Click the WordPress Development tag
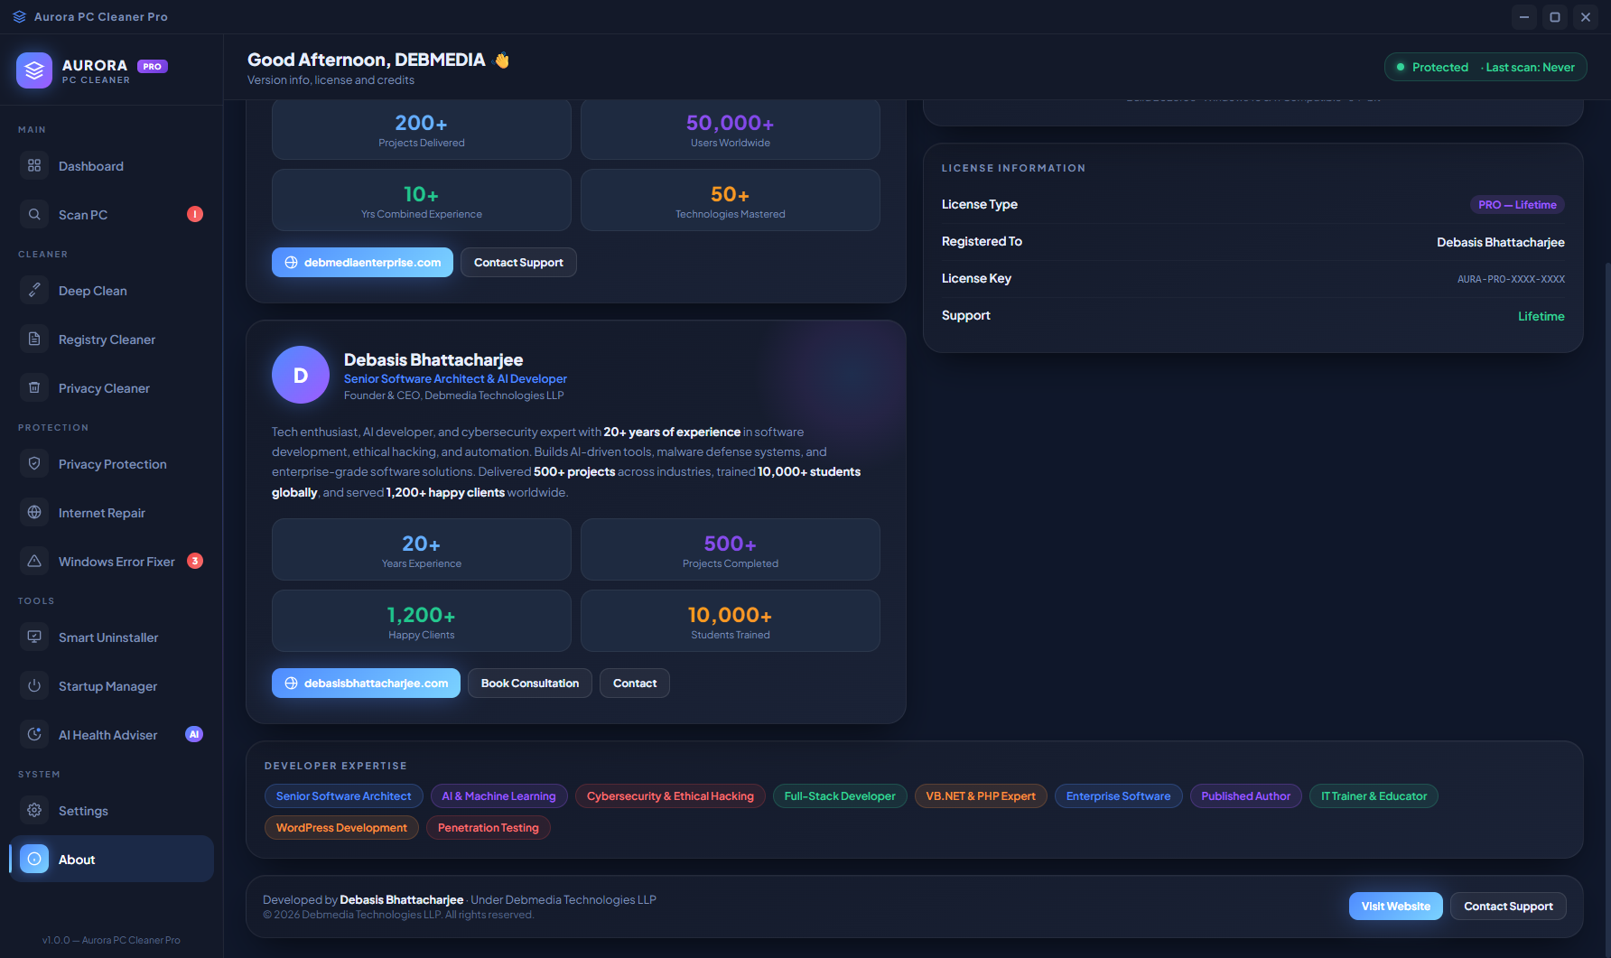This screenshot has width=1611, height=958. [341, 827]
